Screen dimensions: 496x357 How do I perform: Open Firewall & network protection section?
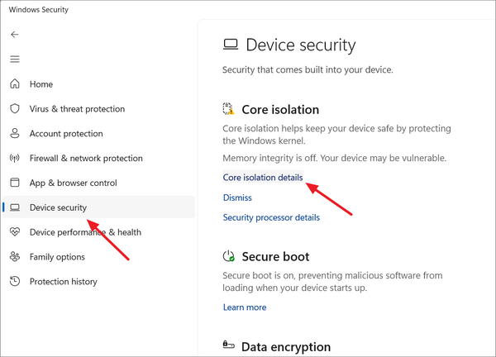pyautogui.click(x=86, y=159)
